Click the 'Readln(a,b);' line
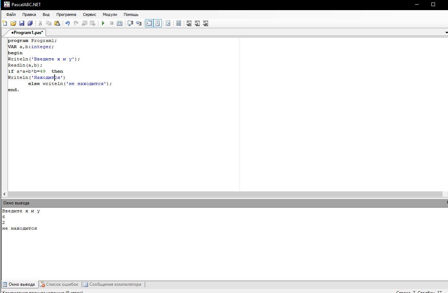 (25, 65)
